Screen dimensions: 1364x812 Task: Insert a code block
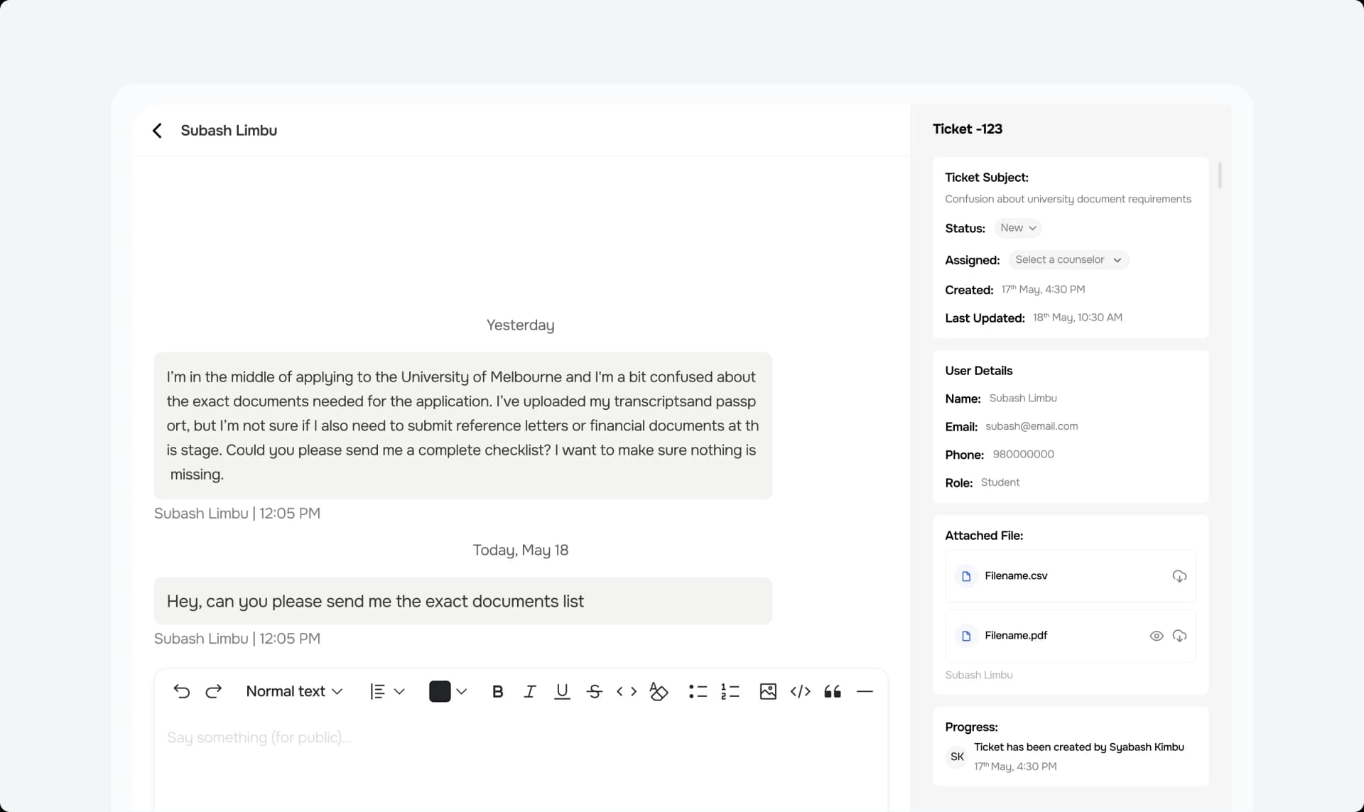pos(800,691)
